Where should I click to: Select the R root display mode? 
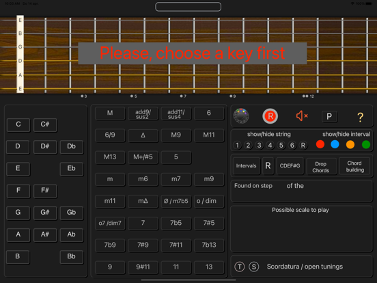point(268,166)
